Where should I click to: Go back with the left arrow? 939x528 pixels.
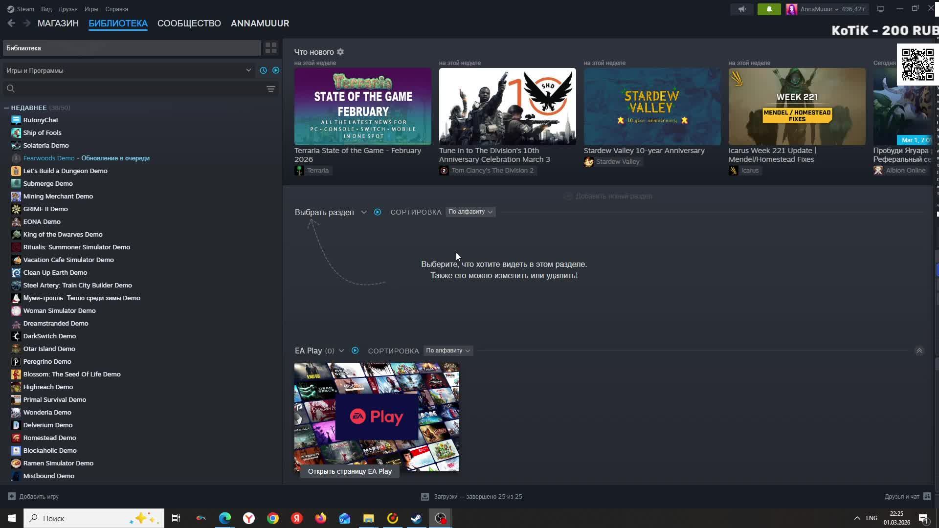coord(11,23)
